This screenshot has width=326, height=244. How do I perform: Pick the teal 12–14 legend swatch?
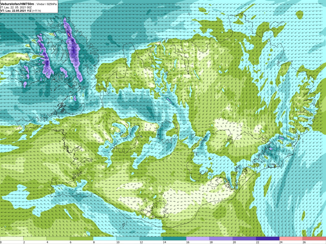click(x=151, y=239)
